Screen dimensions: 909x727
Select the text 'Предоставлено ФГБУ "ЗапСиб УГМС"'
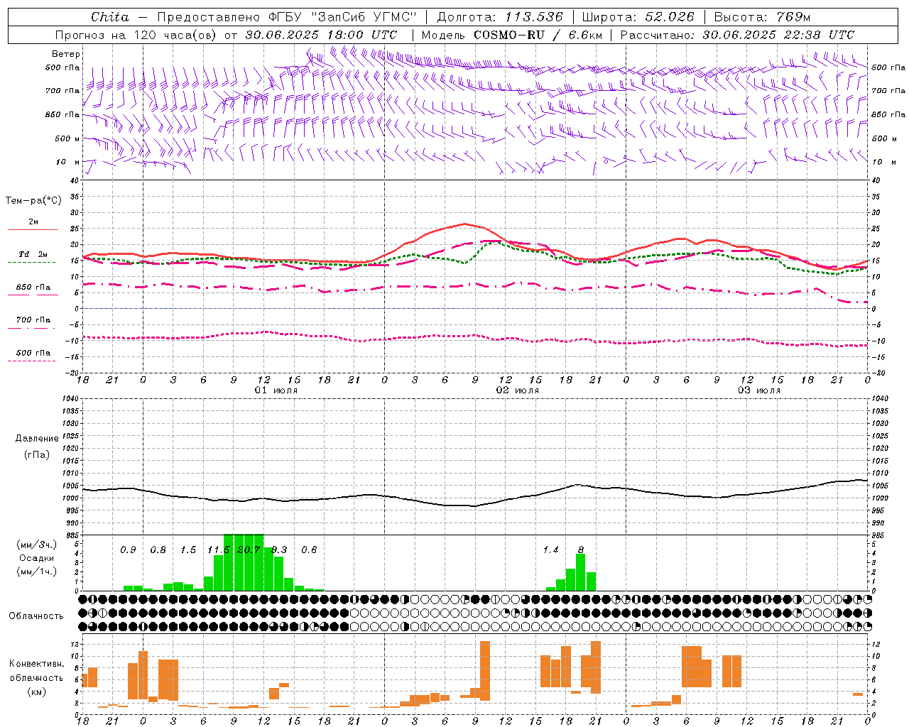(287, 17)
